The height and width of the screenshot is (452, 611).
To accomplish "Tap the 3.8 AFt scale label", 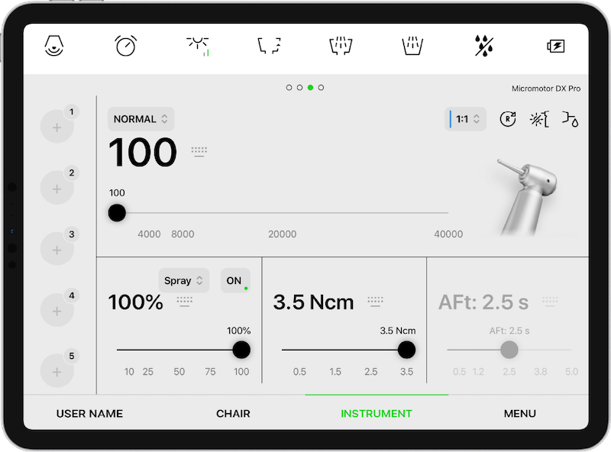I will pos(541,371).
